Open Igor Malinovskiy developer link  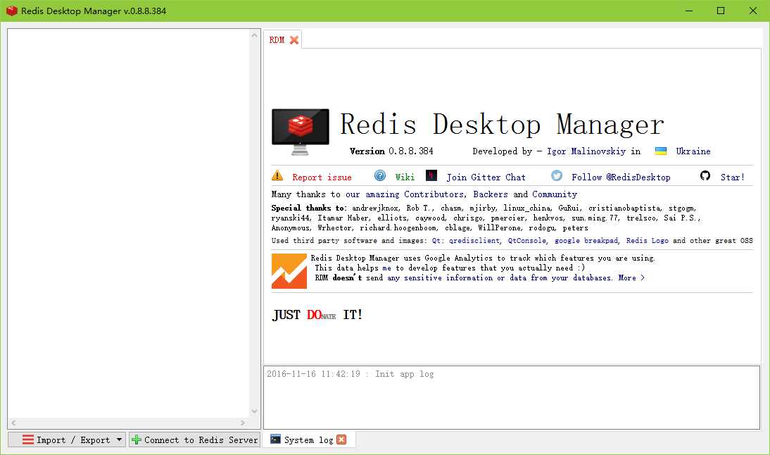pos(586,151)
